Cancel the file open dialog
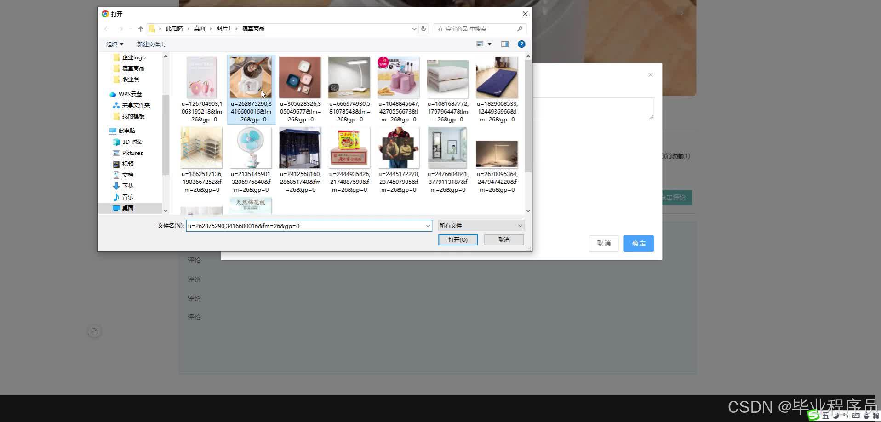Image resolution: width=881 pixels, height=422 pixels. 504,240
